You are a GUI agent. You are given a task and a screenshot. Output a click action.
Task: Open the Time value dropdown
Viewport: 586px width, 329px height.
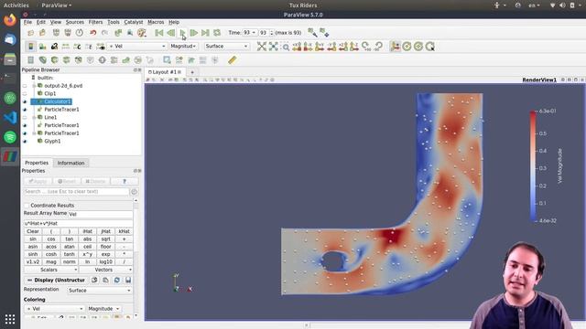tap(249, 33)
